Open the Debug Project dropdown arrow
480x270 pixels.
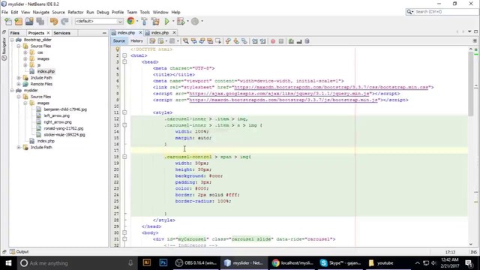[187, 22]
